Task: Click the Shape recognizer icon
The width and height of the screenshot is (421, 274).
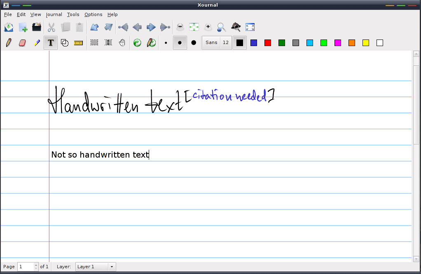Action: coord(65,42)
